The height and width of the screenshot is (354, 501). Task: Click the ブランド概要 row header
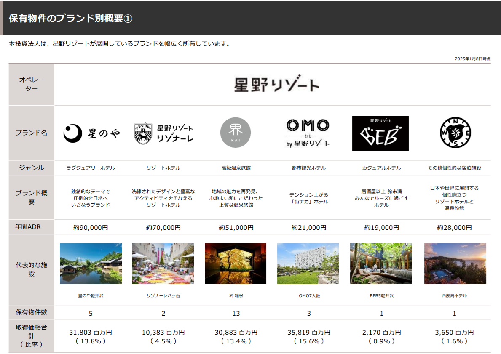tap(31, 197)
